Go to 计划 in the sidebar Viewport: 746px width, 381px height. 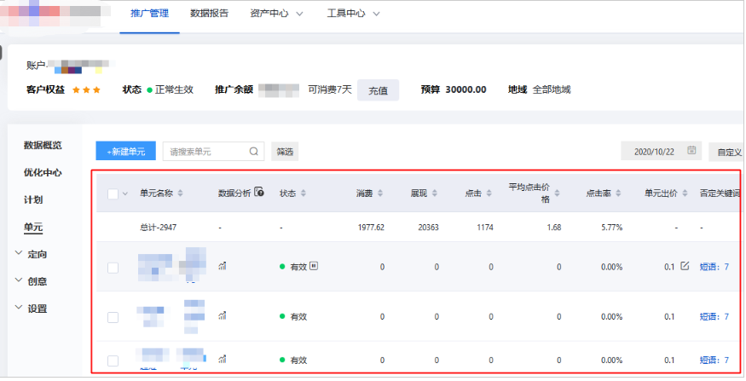coord(33,199)
